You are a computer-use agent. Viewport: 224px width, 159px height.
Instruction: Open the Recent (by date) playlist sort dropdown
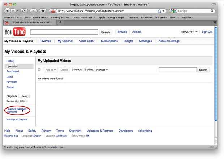17,101
